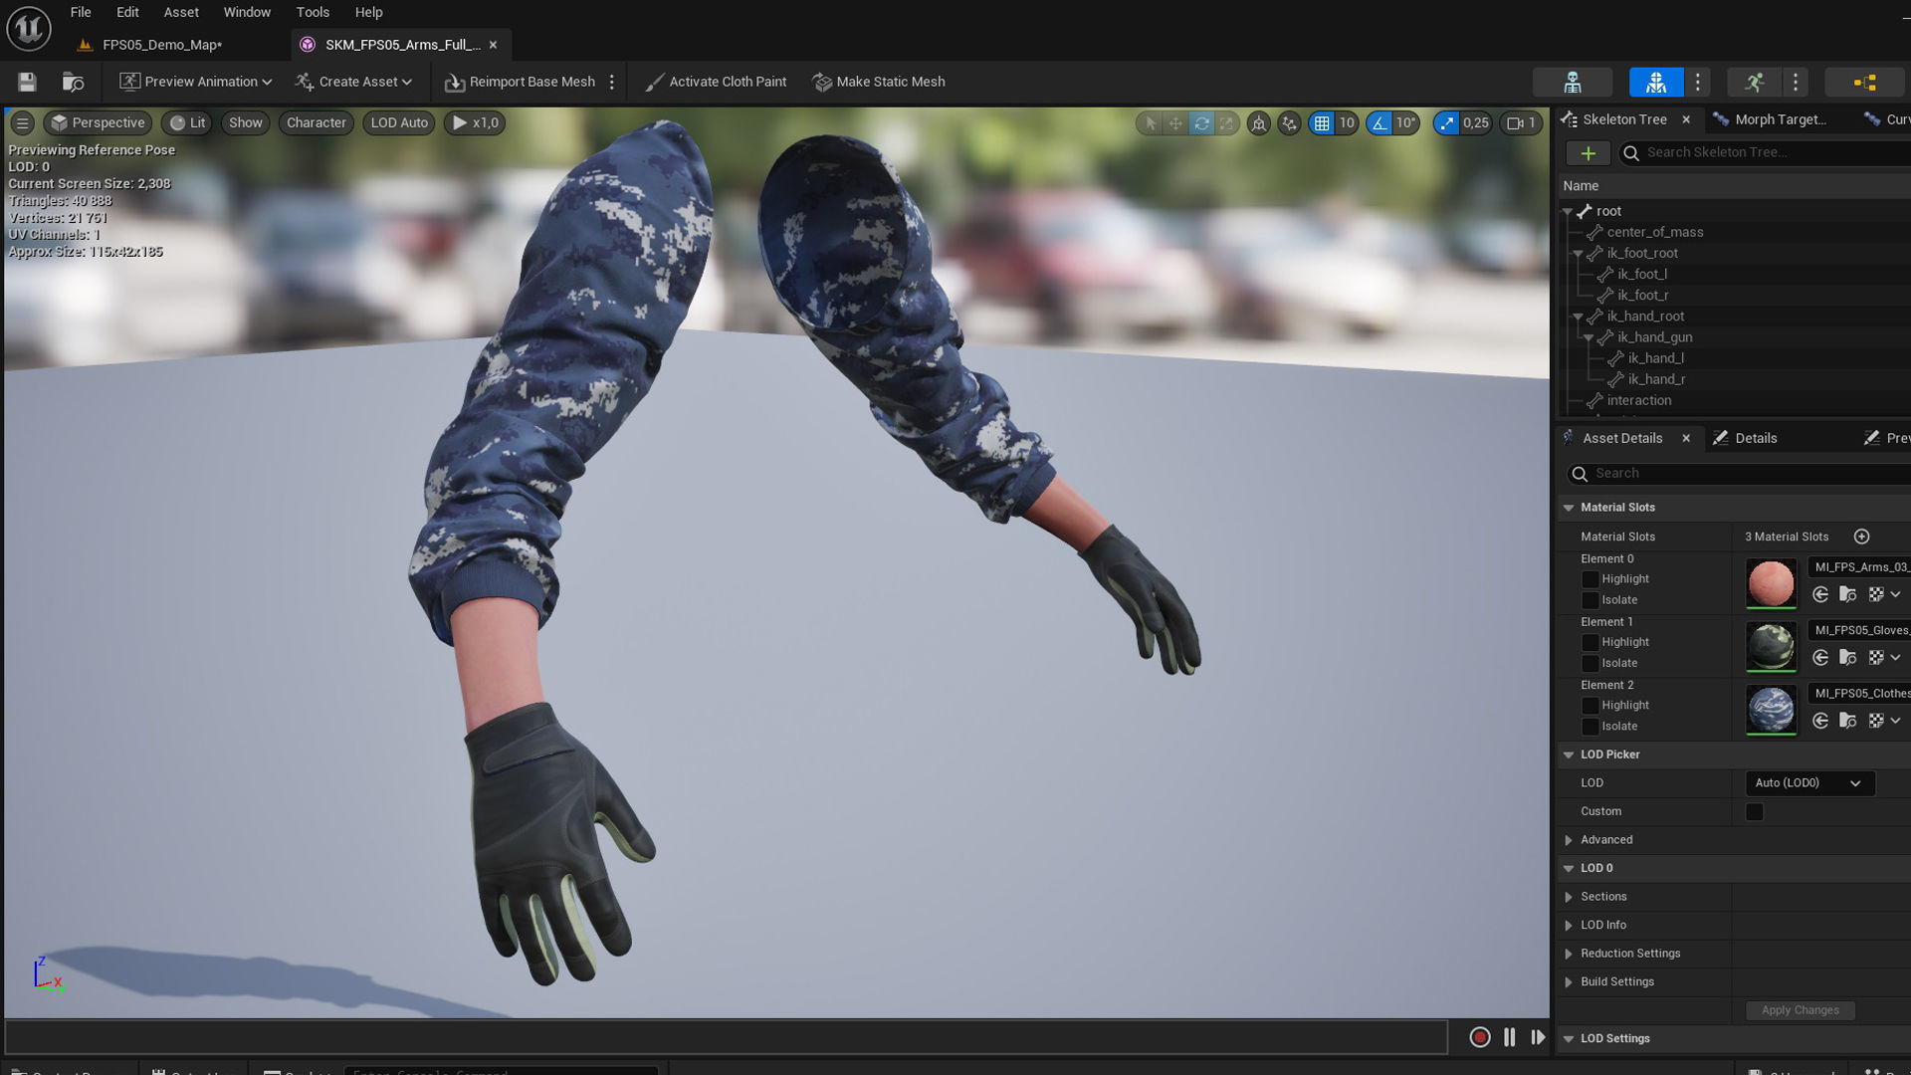Viewport: 1911px width, 1075px height.
Task: Open the camera speed setting
Action: [x=1522, y=123]
